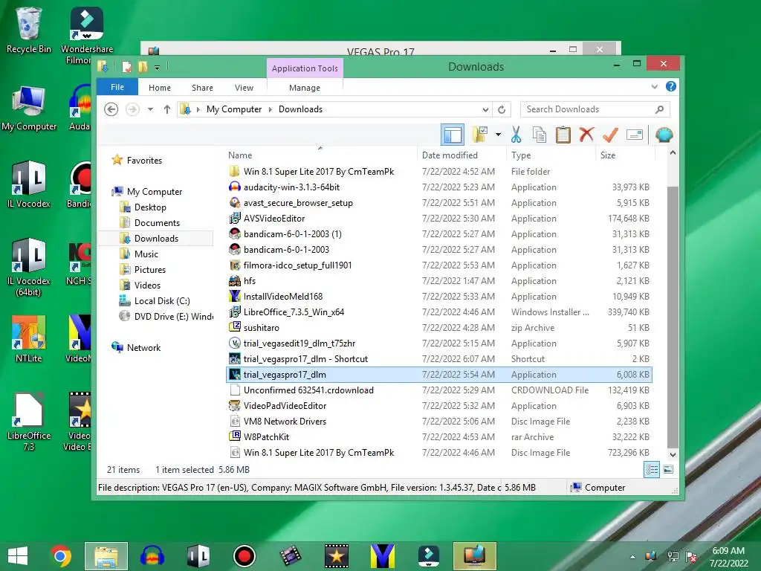This screenshot has height=571, width=761.
Task: Click the Paste clipboard toolbar icon
Action: (x=563, y=135)
